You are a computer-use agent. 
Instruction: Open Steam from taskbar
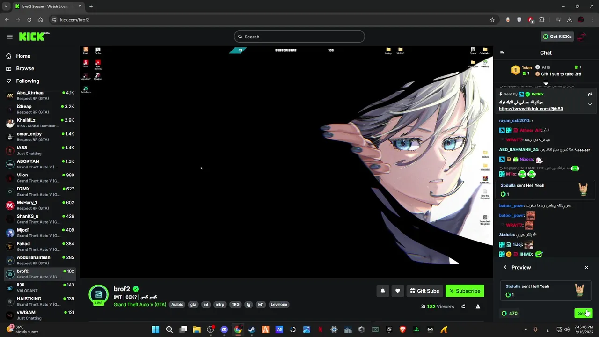point(252,330)
